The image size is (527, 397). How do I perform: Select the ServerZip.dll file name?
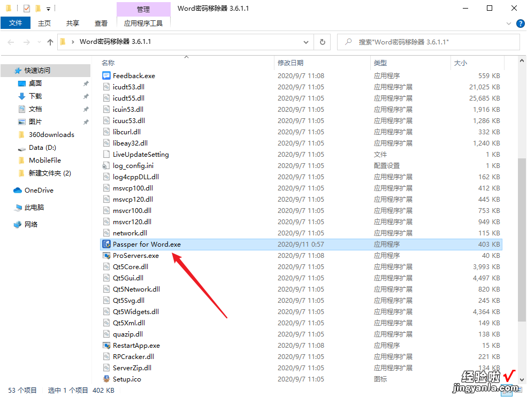(132, 368)
